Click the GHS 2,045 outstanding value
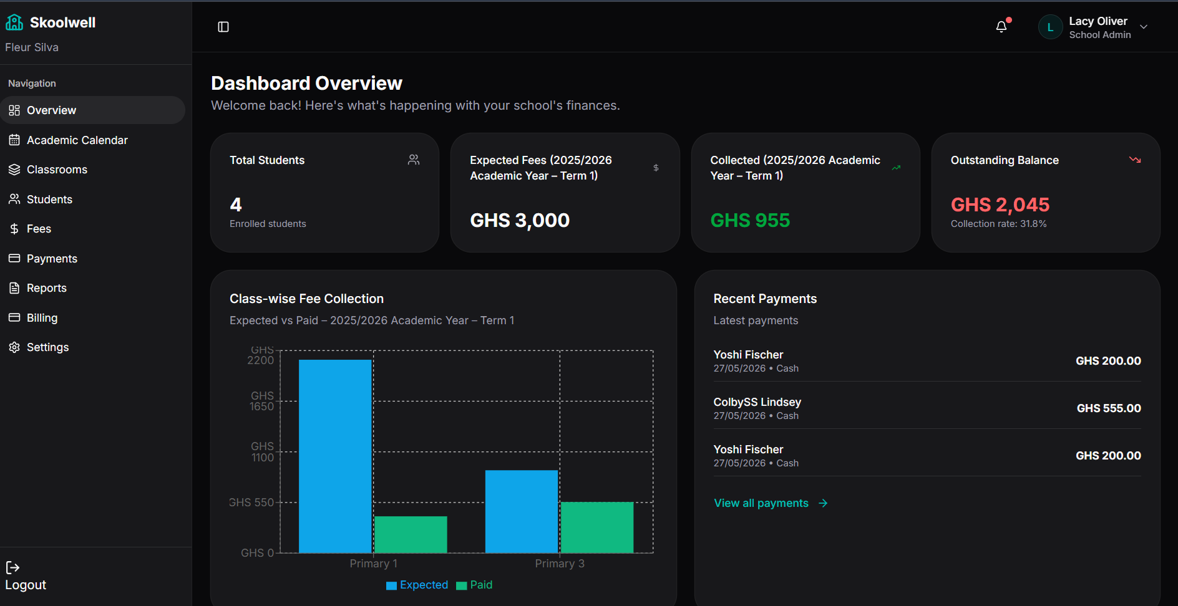Screen dimensions: 1178x606 click(x=1000, y=204)
